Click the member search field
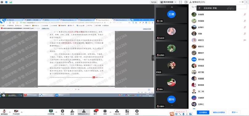Image resolution: width=249 pixels, height=116 pixels. (219, 7)
